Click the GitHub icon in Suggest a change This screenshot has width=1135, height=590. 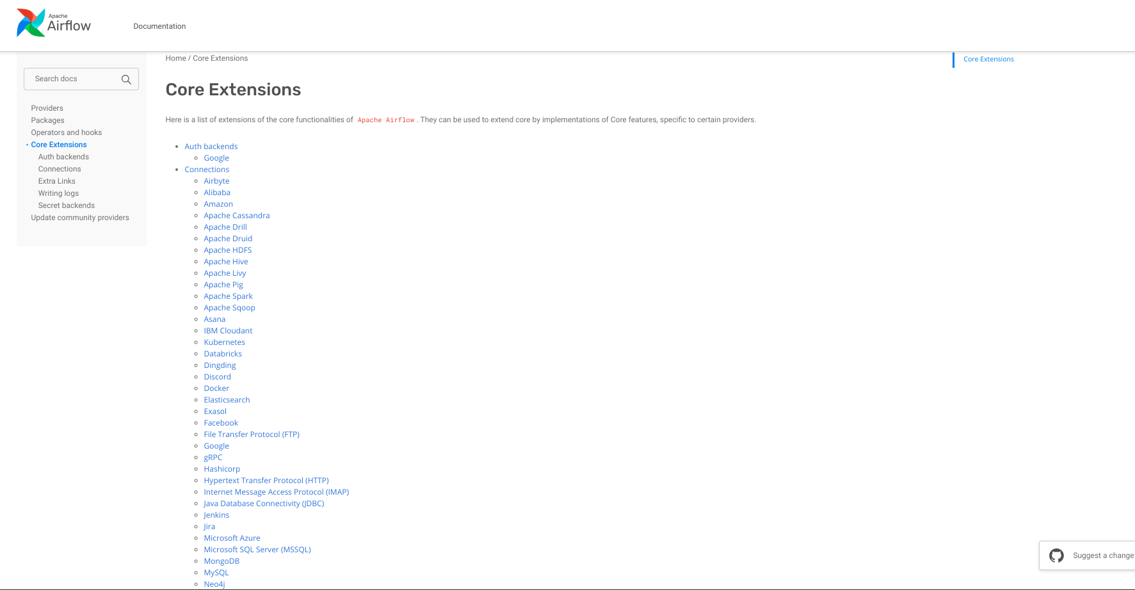pyautogui.click(x=1056, y=555)
